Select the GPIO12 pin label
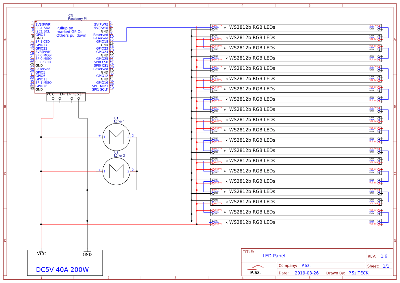Viewport: 400px width, 283px height. (x=102, y=76)
